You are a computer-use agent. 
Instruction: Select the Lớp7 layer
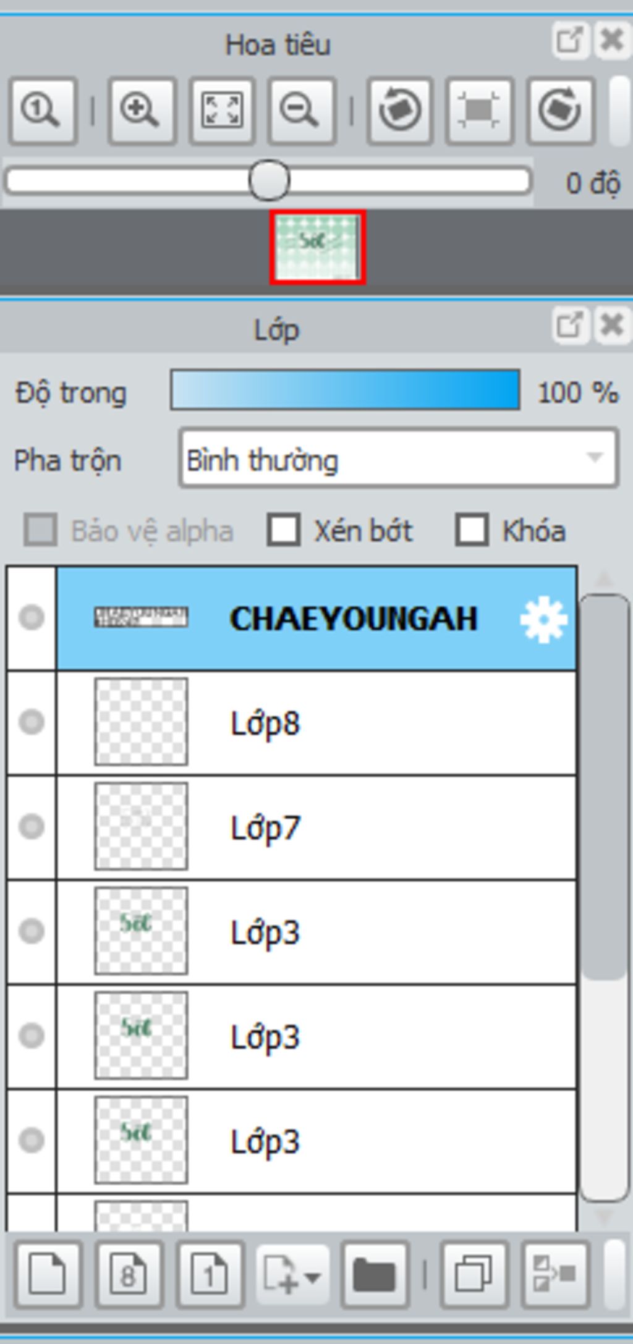coord(316,827)
